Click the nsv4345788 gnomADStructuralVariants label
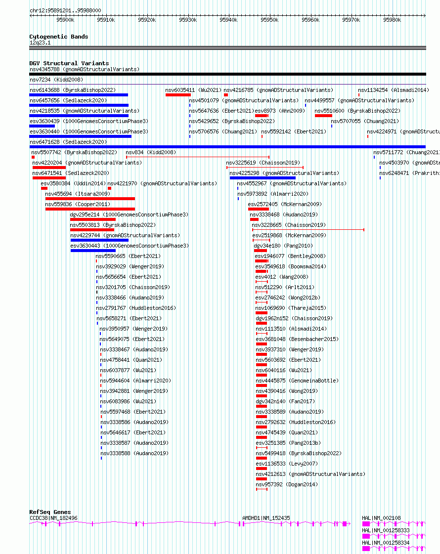The width and height of the screenshot is (440, 554). pos(85,69)
